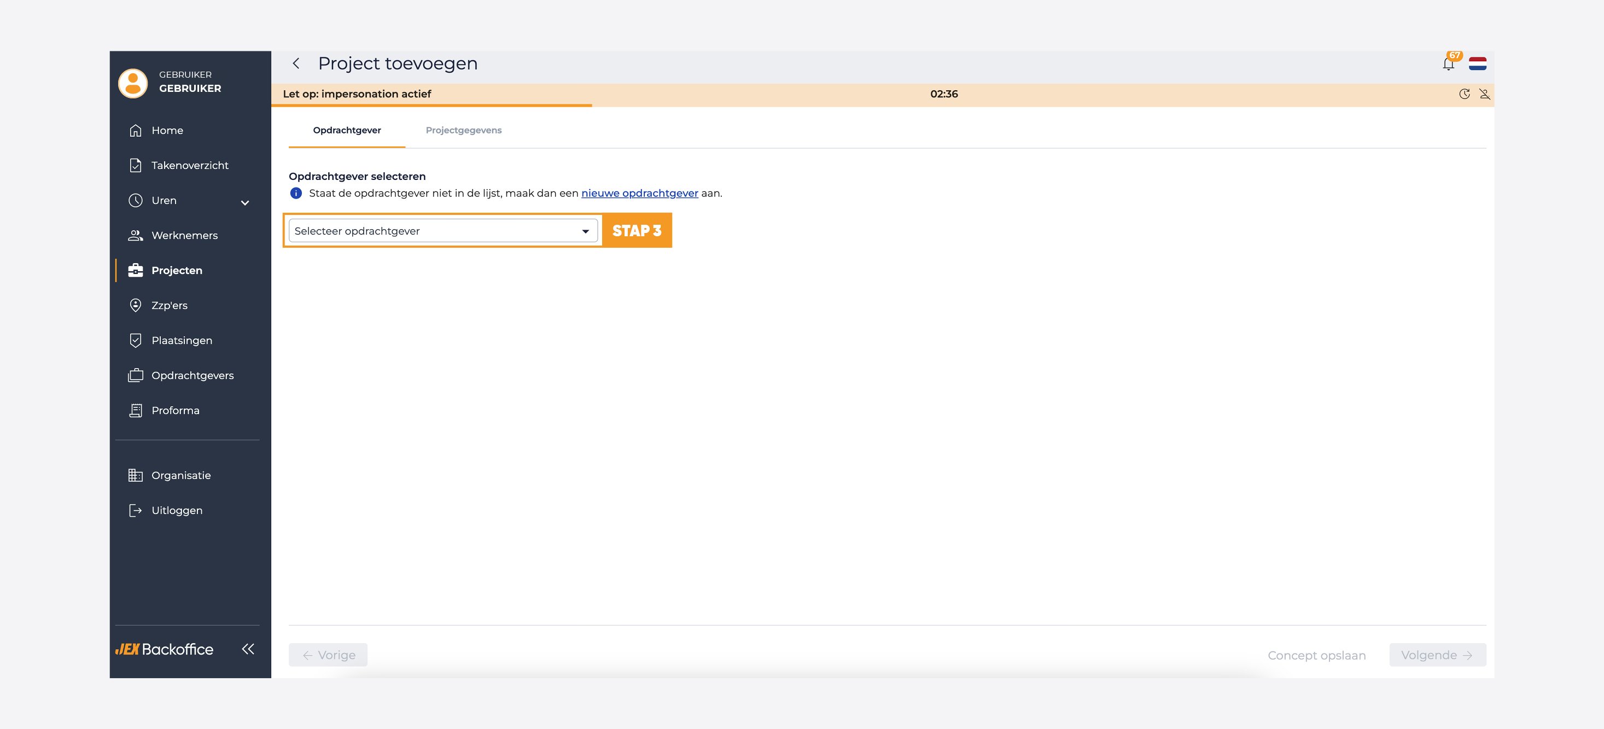This screenshot has height=729, width=1604.
Task: Open the Selecteer opdrachtgever dropdown
Action: [x=443, y=231]
